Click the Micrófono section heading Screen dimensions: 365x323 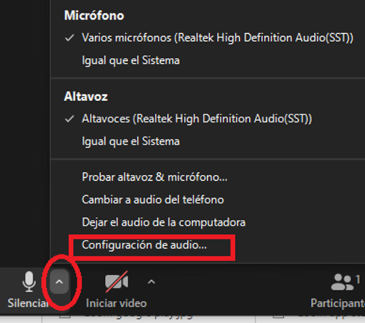click(94, 16)
